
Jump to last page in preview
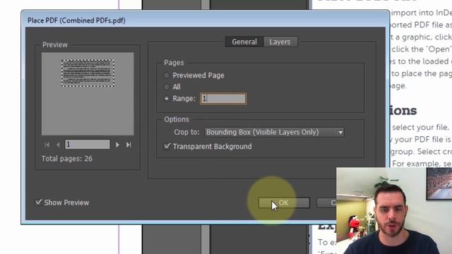(129, 145)
